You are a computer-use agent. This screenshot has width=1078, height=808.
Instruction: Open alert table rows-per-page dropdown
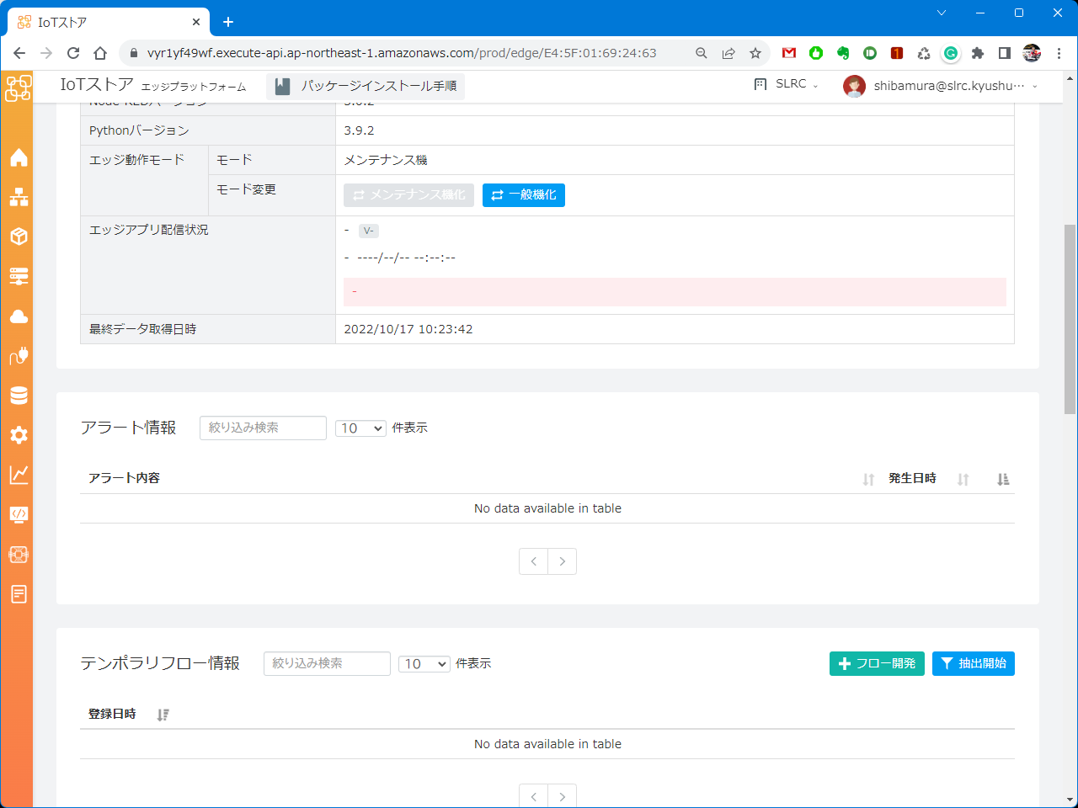360,428
